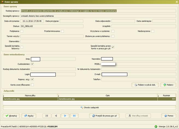
Task: Click FO2012M in status bar path
Action: click(x=53, y=127)
